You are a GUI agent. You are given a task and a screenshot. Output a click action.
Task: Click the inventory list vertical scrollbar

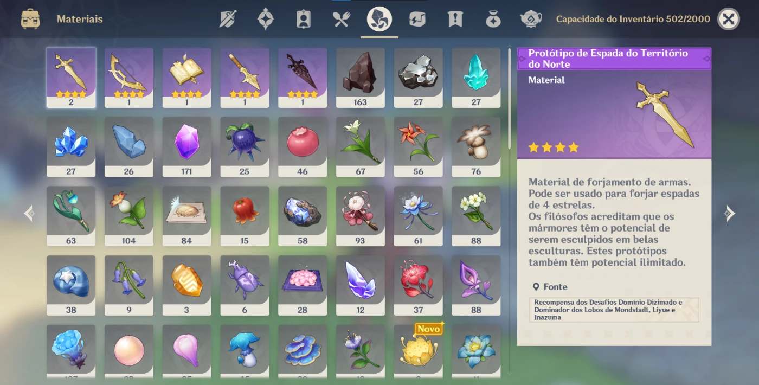point(509,99)
